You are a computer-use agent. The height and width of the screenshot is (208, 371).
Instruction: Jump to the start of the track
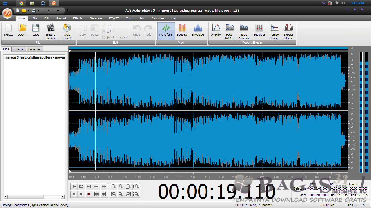click(x=96, y=194)
